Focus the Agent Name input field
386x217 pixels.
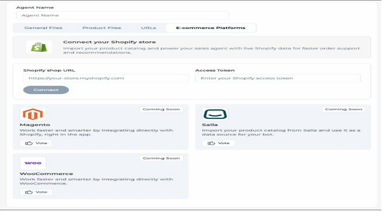click(x=122, y=15)
